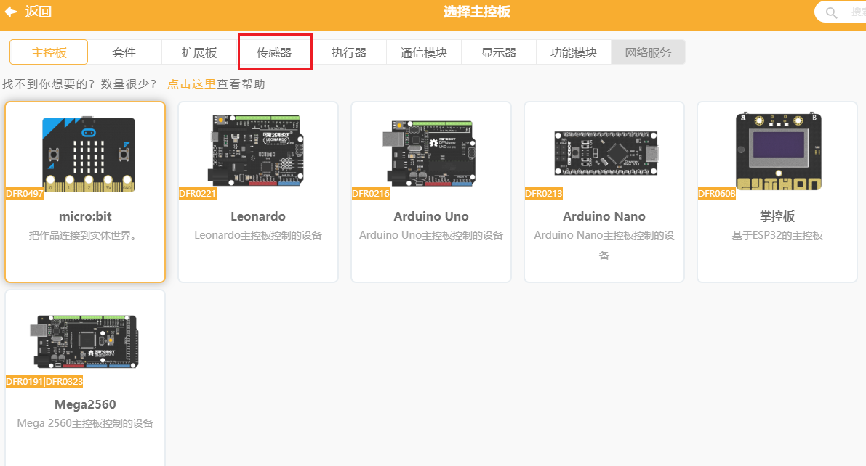Select the Leonardo board image
866x466 pixels.
point(257,150)
